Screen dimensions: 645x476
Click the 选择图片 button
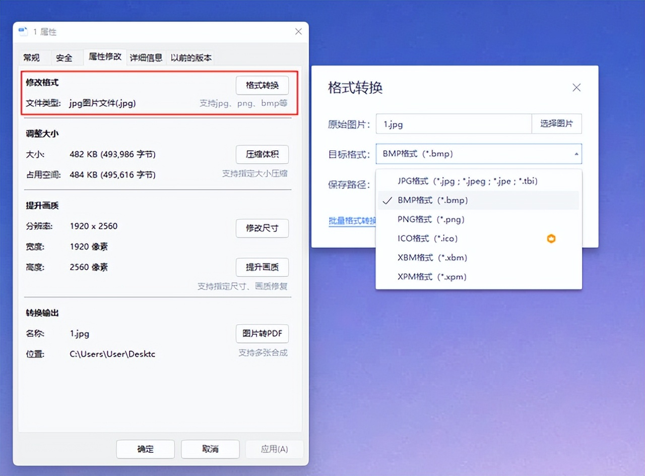(x=556, y=124)
